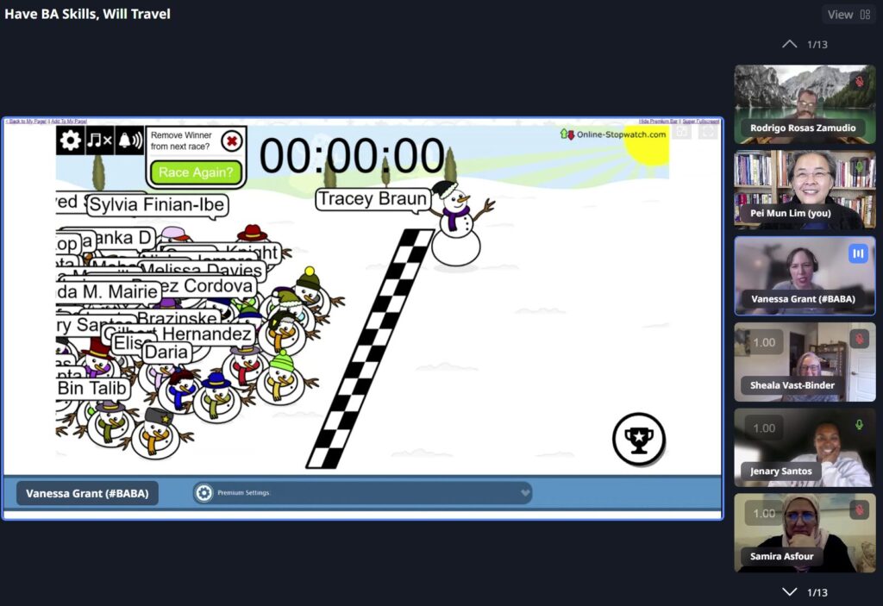Click the screen-share indicator on Vanessa's tile
Image resolution: width=883 pixels, height=606 pixels.
coord(857,253)
